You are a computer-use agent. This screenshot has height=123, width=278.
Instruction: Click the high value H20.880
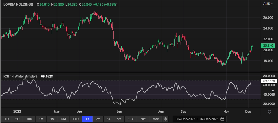click(x=58, y=5)
